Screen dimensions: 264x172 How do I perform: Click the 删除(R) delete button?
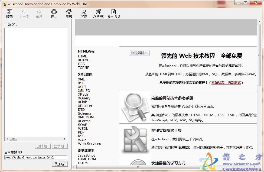point(43,146)
